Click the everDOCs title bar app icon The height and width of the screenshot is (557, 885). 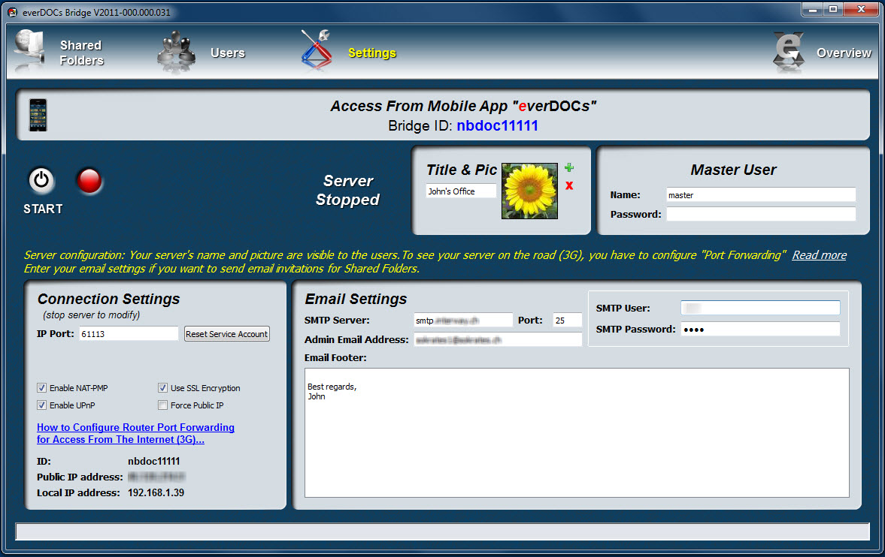click(12, 12)
